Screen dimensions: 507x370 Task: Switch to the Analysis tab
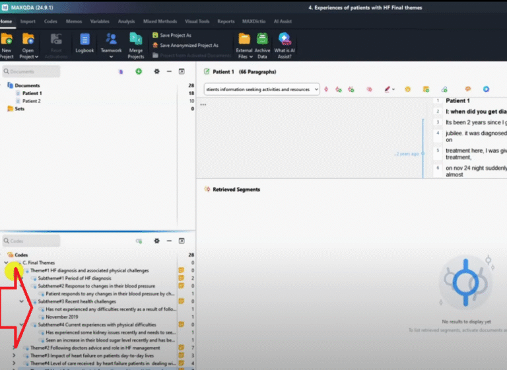point(125,21)
